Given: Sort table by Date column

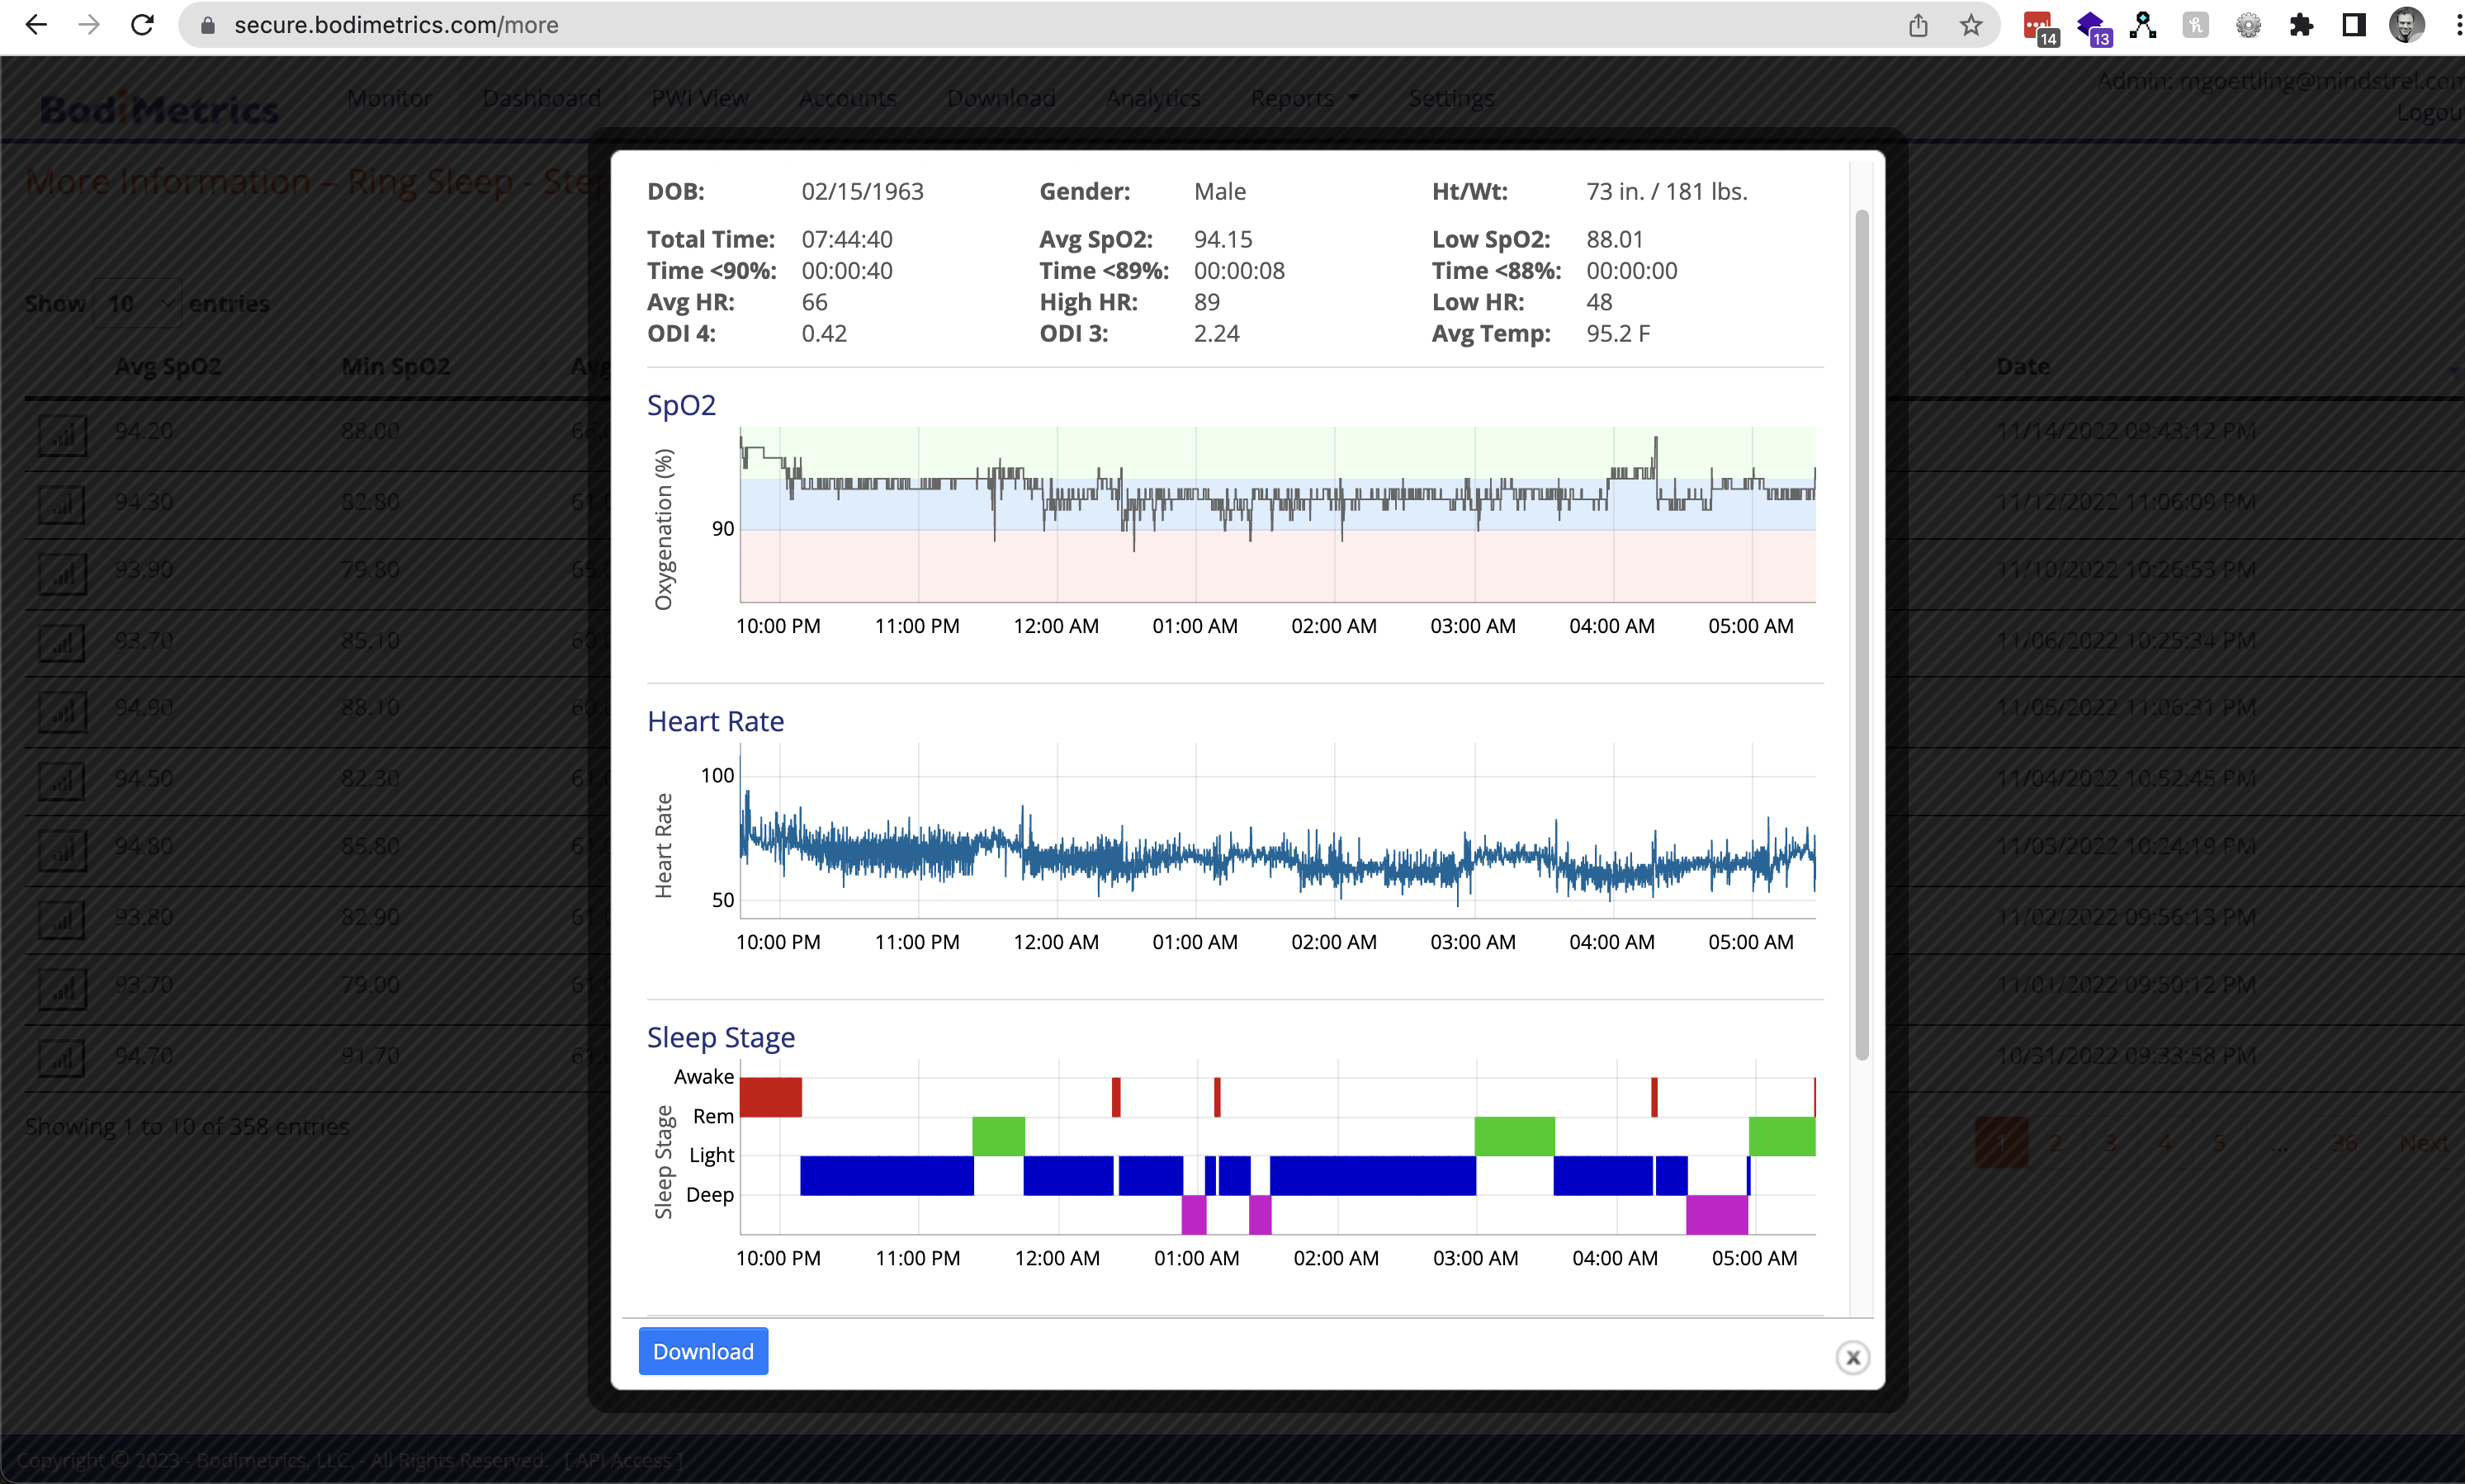Looking at the screenshot, I should tap(2023, 366).
